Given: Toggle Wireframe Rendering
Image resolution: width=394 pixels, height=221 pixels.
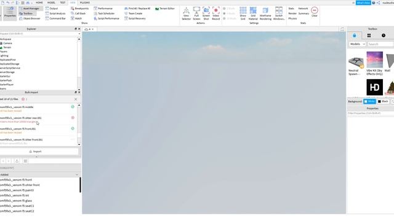Looking at the screenshot, I should tap(265, 14).
